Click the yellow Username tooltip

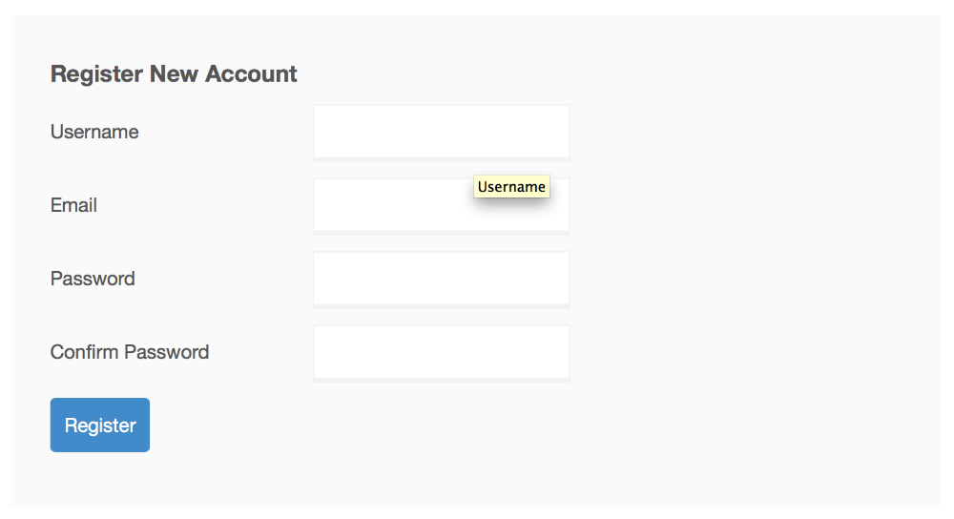[511, 187]
